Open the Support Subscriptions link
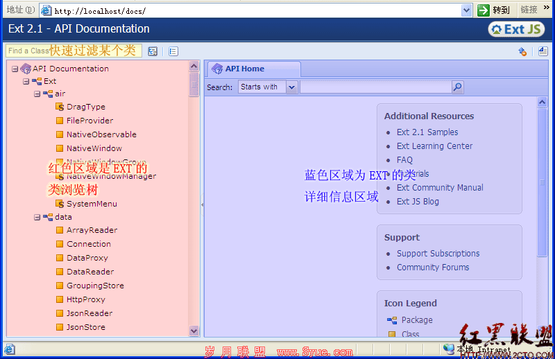The width and height of the screenshot is (555, 359). 438,254
